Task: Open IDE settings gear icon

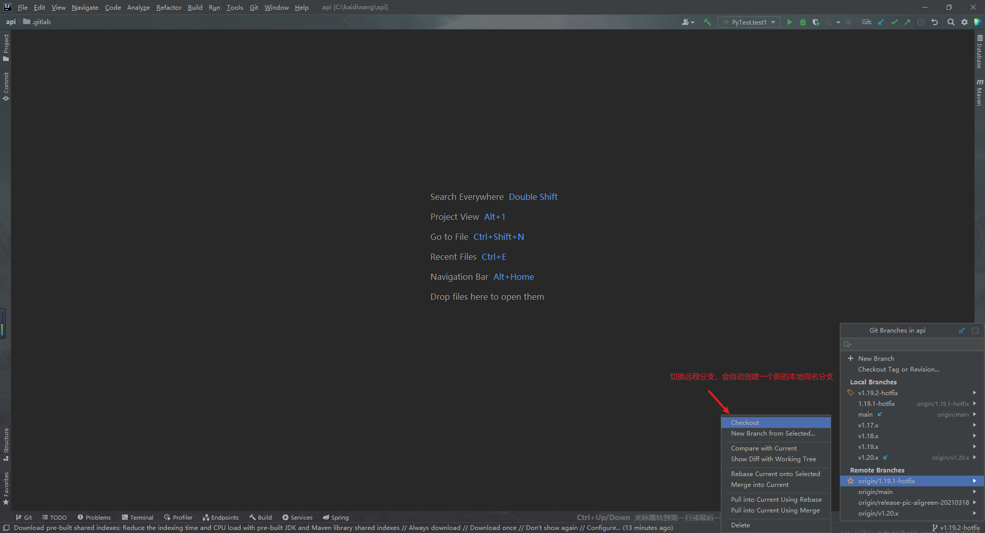Action: point(964,22)
